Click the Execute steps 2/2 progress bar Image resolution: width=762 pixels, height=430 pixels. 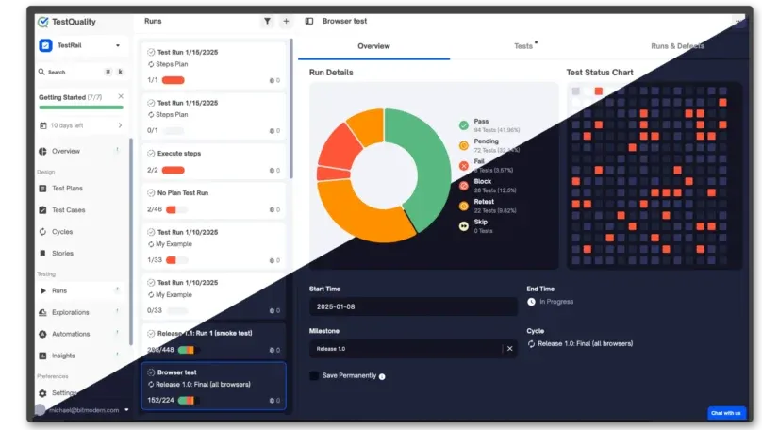[x=173, y=170]
